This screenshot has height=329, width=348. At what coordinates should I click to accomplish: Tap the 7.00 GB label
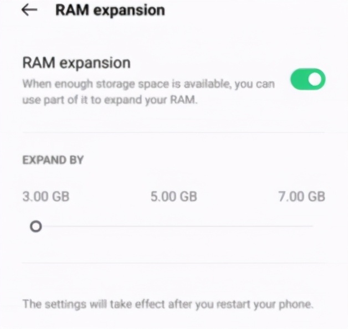(301, 197)
